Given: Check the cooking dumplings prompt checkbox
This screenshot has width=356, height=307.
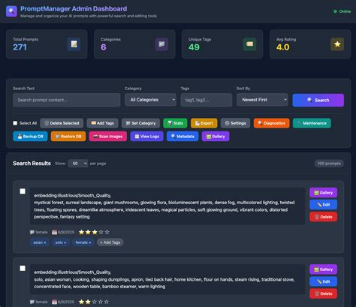Looking at the screenshot, I should pos(23,268).
